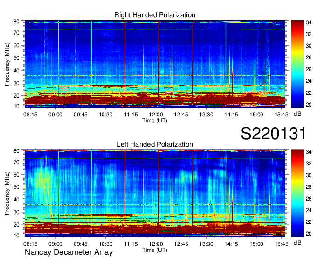Click the dB label by the Right Handed colorbar
Viewport: 317px width, 258px height.
coord(297,114)
